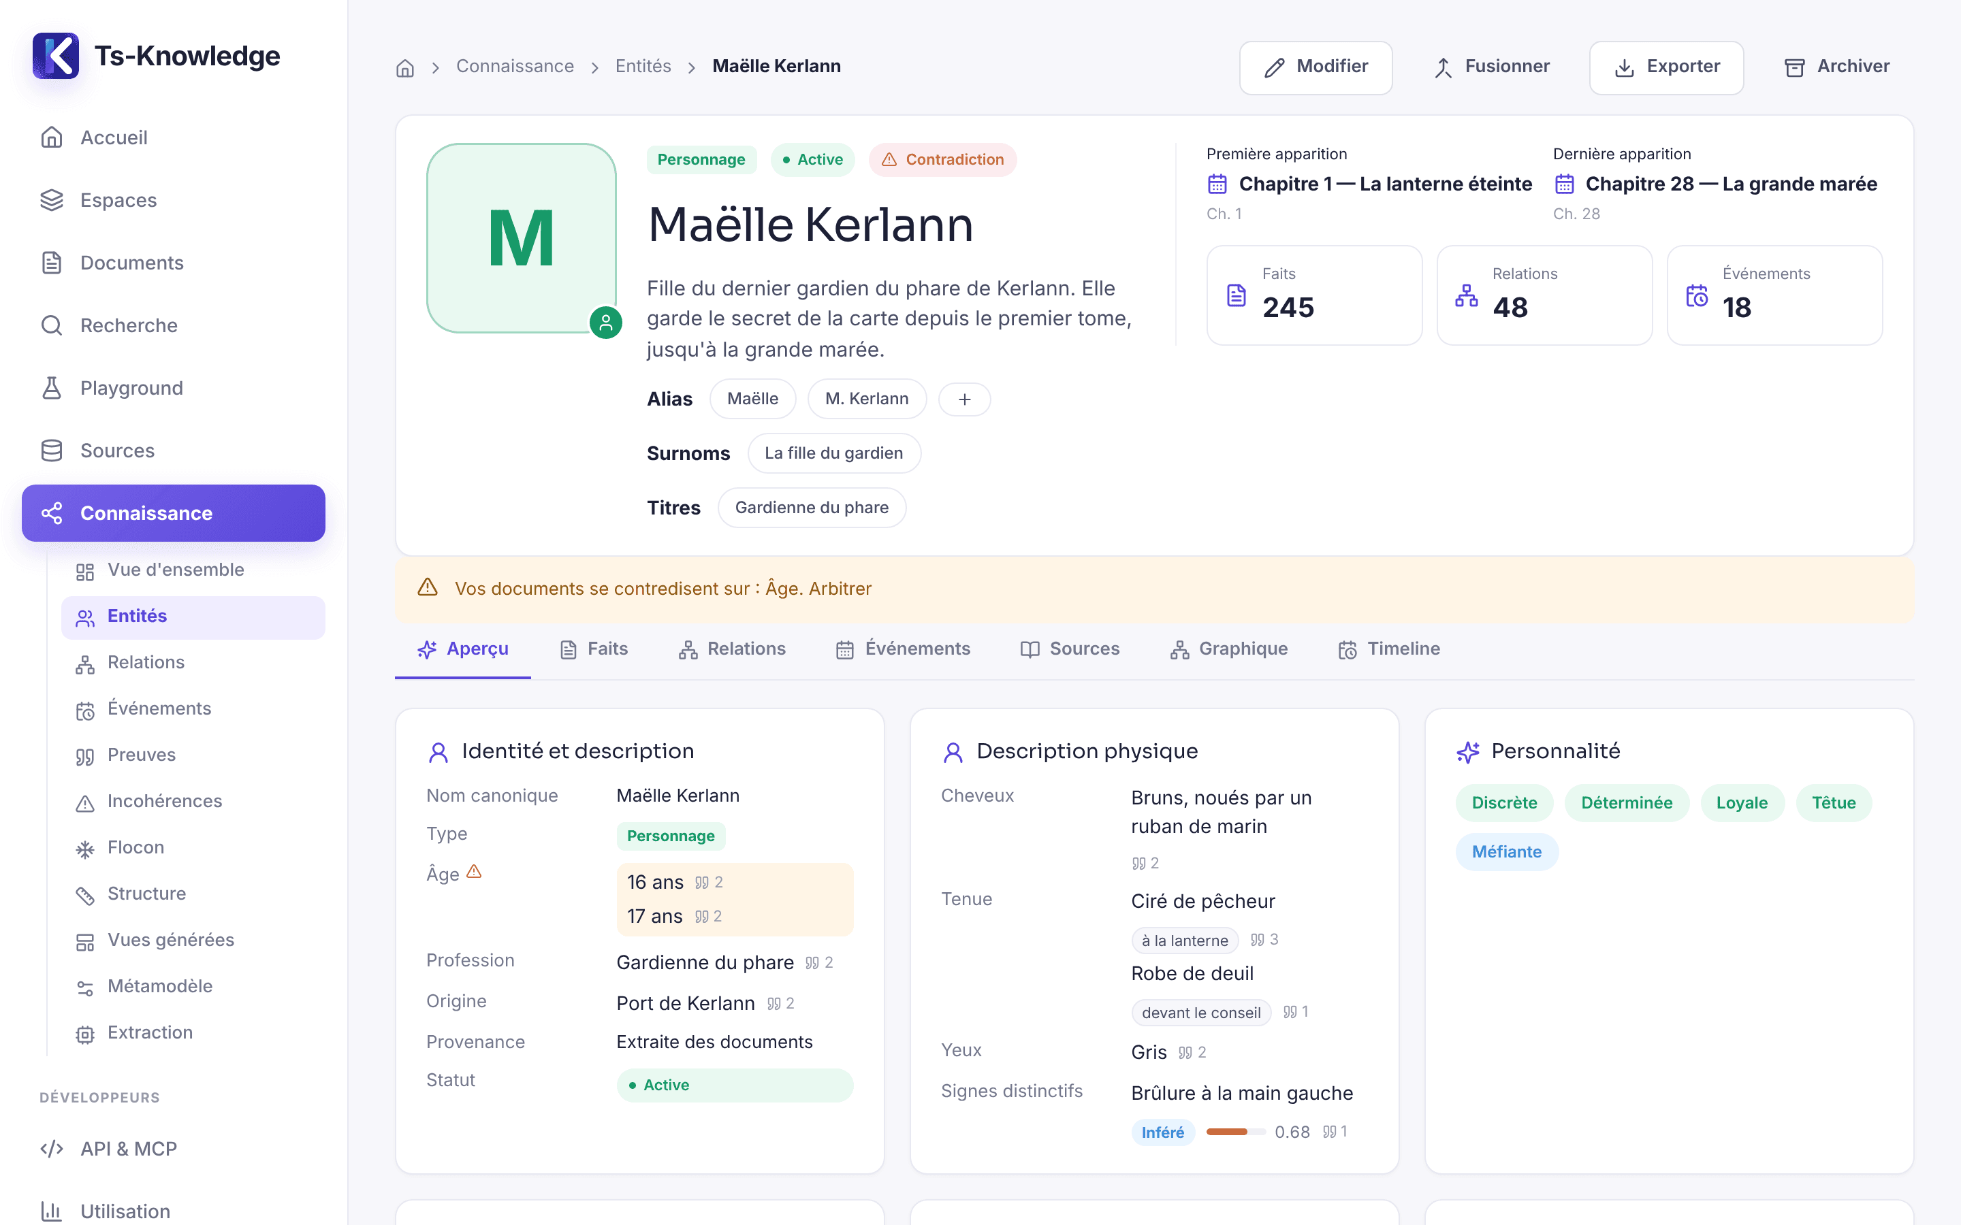
Task: Click the warning icon next to Âge
Action: point(474,872)
